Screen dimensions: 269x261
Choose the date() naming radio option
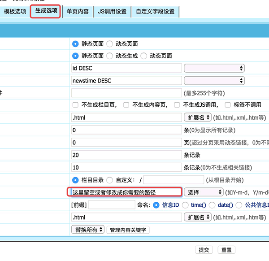(212, 205)
